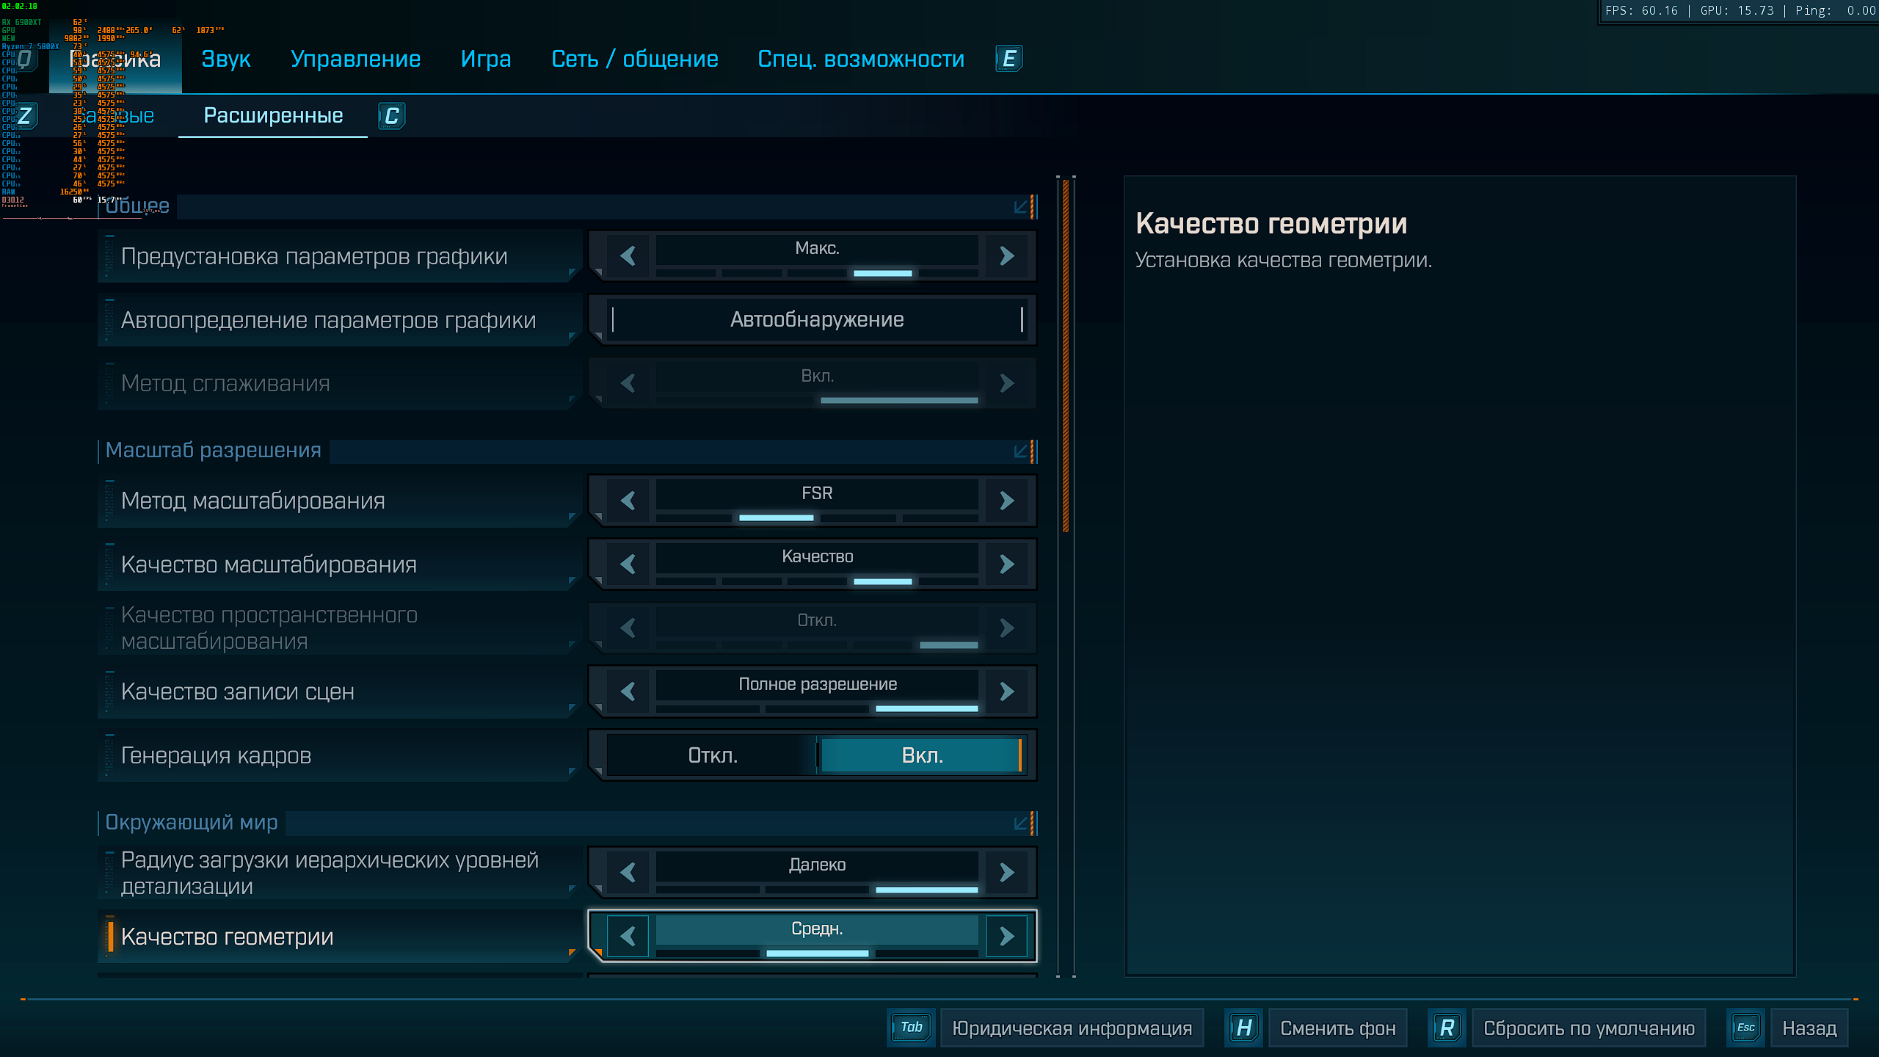
Task: Set Генерация кадров to Откл.
Action: [x=713, y=755]
